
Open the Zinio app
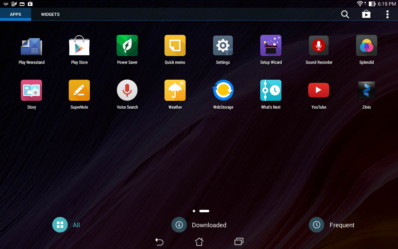click(x=367, y=95)
